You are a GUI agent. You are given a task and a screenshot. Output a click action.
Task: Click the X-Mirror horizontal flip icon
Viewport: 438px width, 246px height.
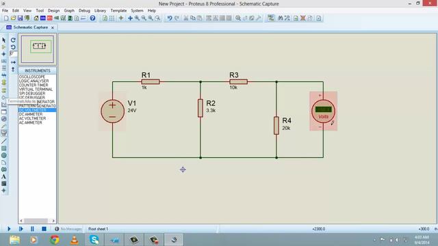[13, 62]
